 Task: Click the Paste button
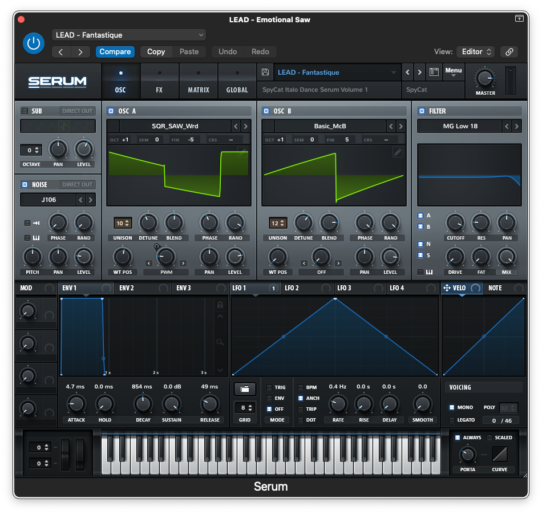(x=189, y=52)
